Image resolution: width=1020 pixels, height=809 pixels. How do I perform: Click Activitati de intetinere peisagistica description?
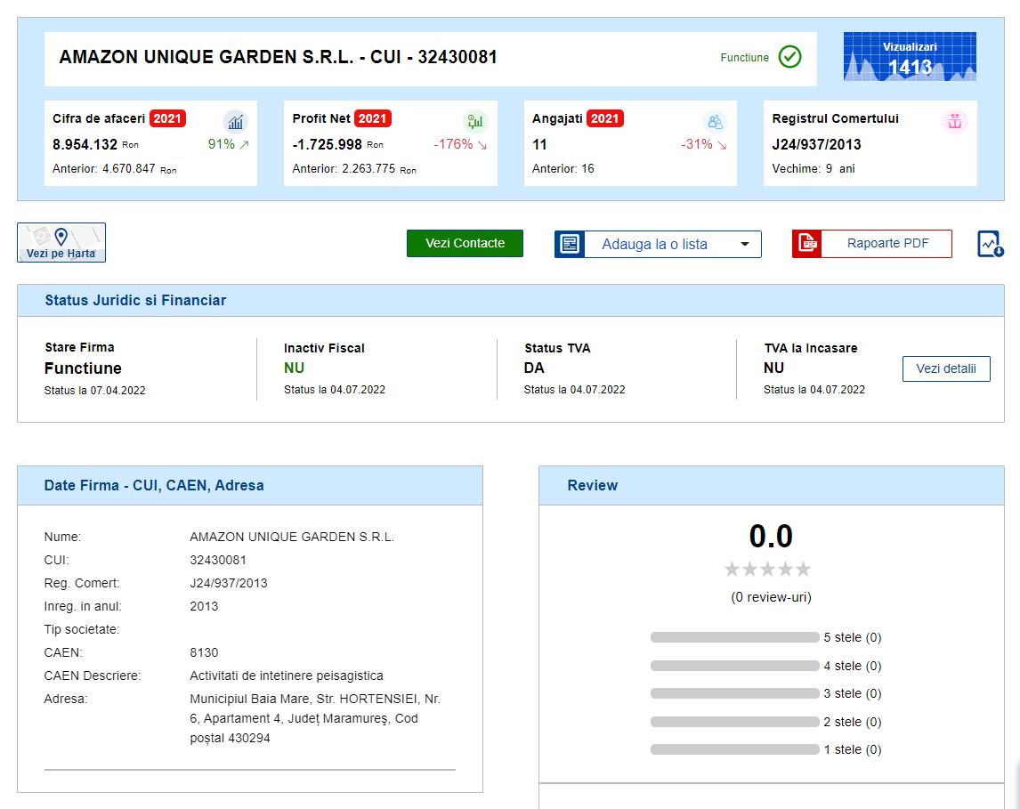287,676
